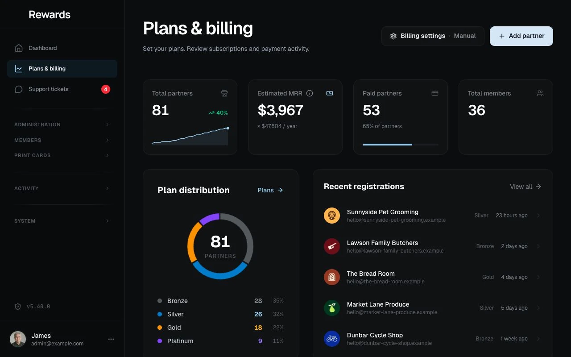Viewport: 571px width, 357px height.
Task: Click the Support tickets chat bubble icon
Action: (19, 89)
